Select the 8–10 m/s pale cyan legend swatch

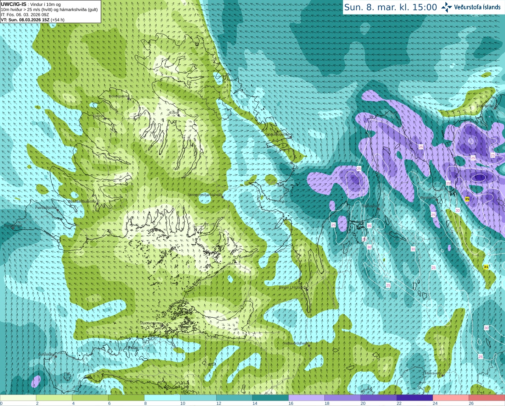coord(162,398)
